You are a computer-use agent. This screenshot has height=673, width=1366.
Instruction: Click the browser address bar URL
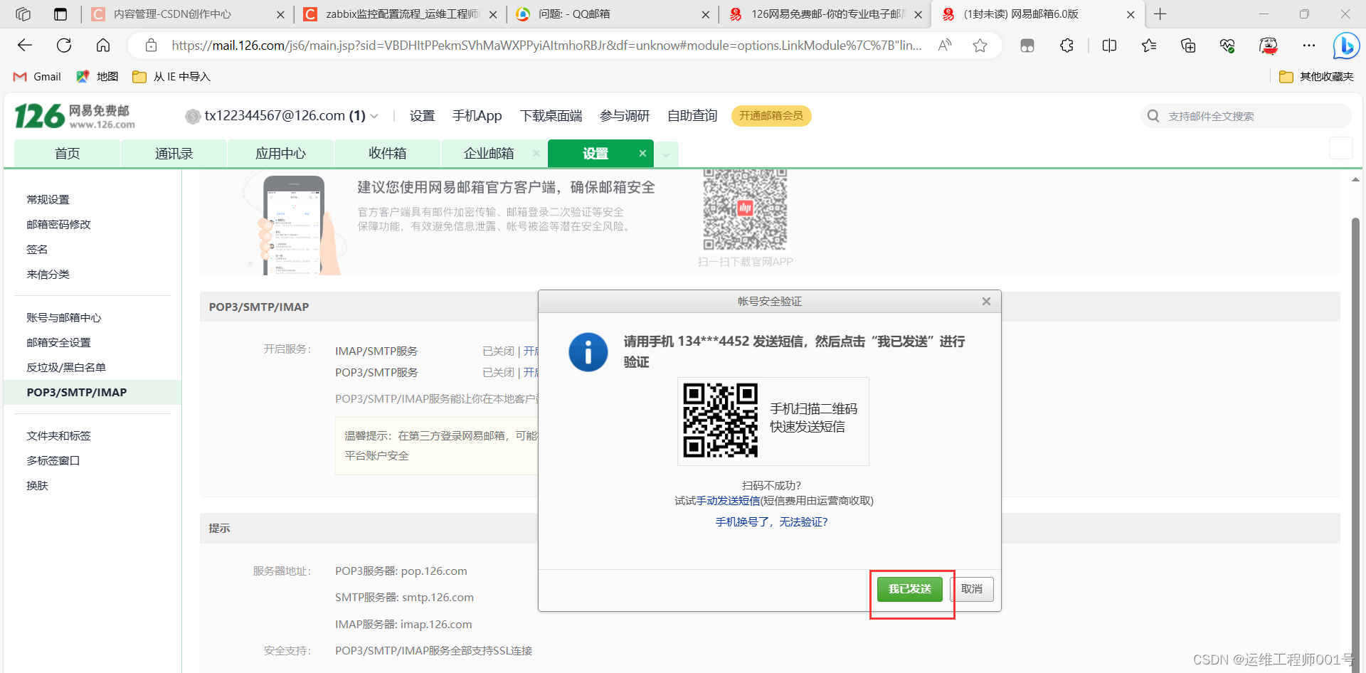546,46
